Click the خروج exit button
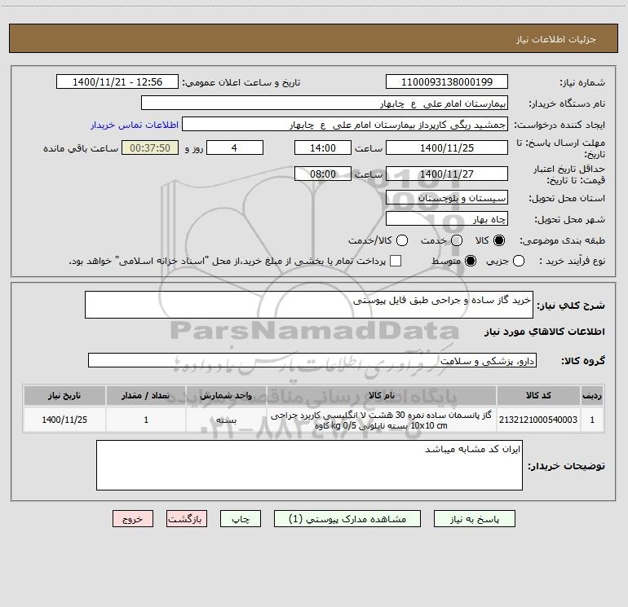This screenshot has width=628, height=607. (133, 518)
